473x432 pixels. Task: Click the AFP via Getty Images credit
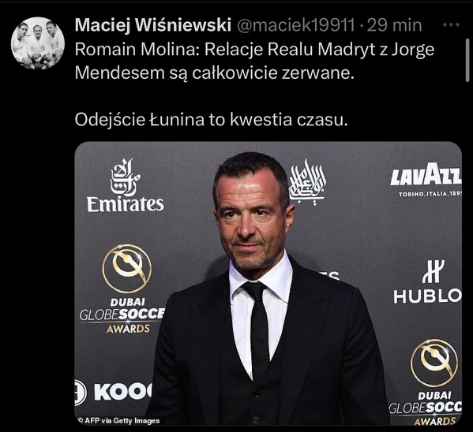click(x=118, y=420)
